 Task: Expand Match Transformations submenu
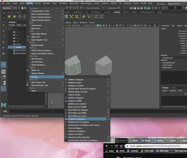click(63, 20)
